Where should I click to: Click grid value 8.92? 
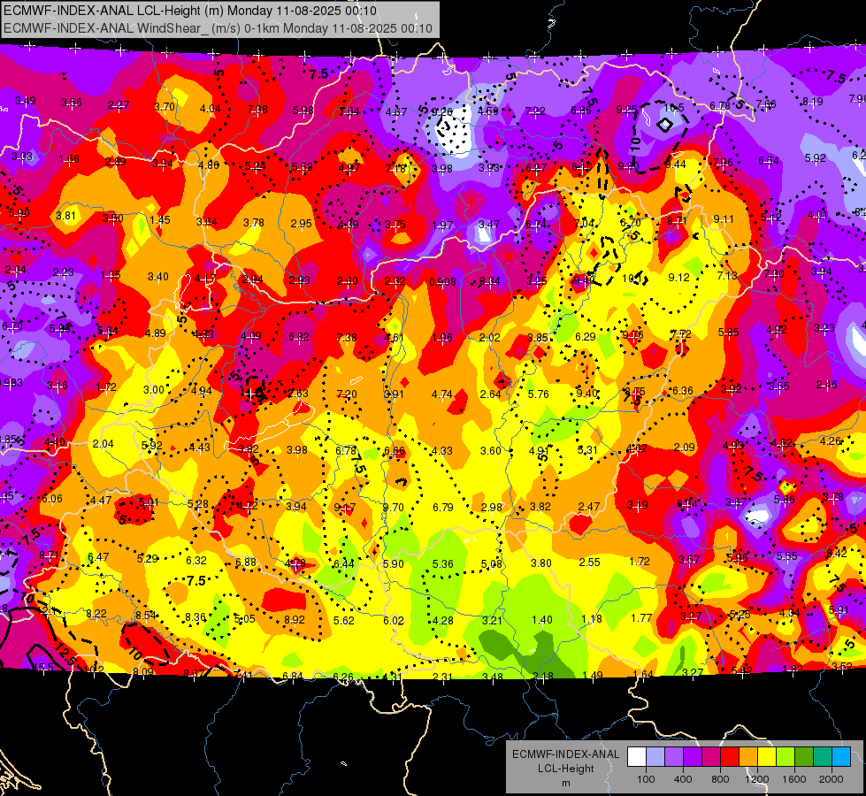[x=295, y=620]
